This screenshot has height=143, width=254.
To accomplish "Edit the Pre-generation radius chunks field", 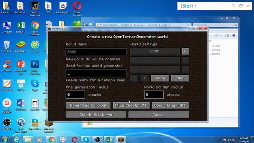I will [x=75, y=95].
